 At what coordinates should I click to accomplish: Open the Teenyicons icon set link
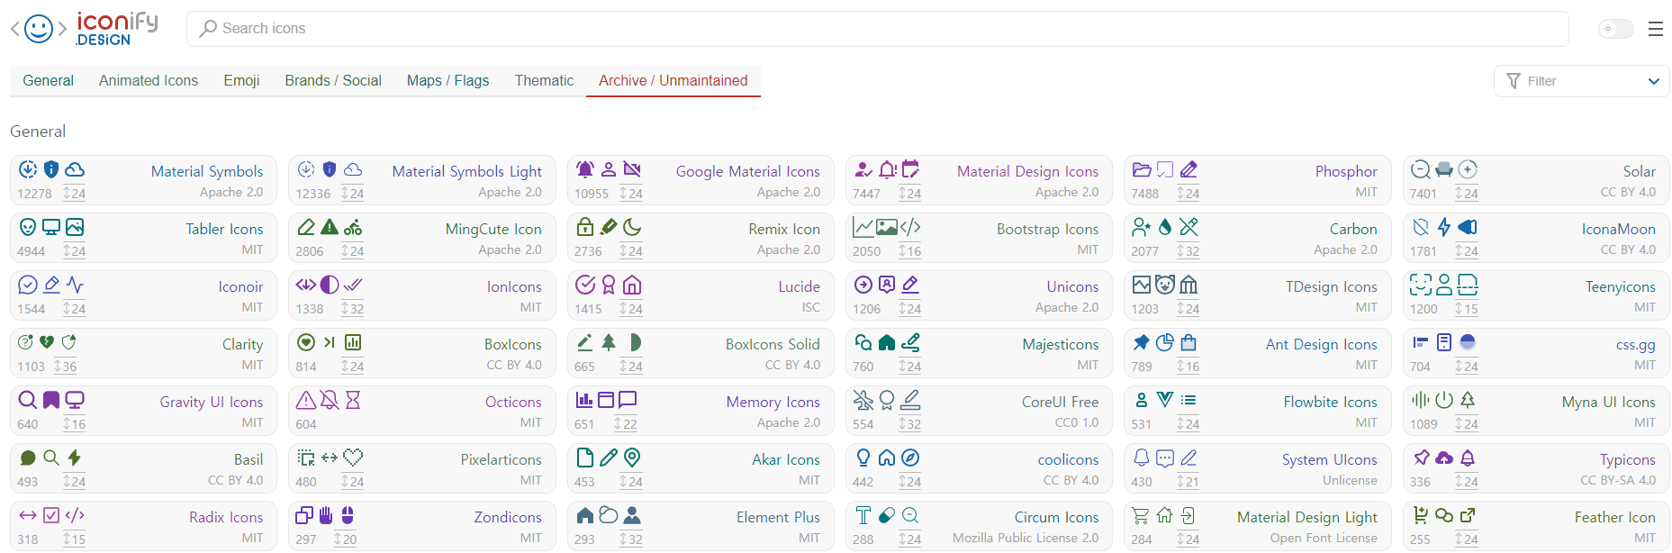point(1620,286)
